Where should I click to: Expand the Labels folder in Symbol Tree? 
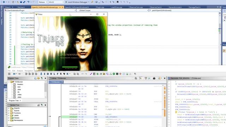(x=8, y=115)
